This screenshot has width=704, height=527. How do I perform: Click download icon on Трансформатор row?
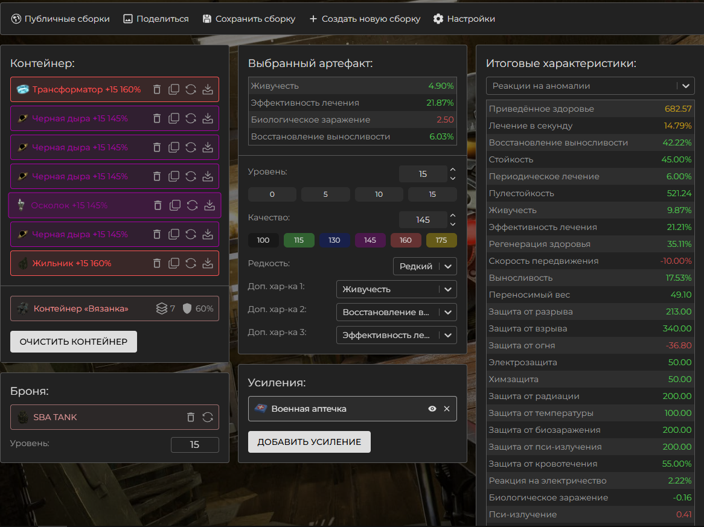[x=208, y=89]
